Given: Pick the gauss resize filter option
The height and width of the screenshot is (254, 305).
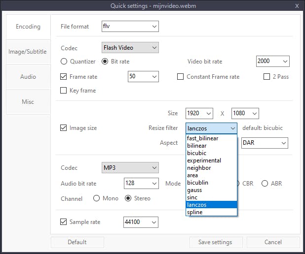Looking at the screenshot, I should click(x=194, y=190).
